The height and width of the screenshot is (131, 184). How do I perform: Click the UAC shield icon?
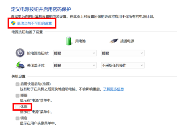(13, 23)
